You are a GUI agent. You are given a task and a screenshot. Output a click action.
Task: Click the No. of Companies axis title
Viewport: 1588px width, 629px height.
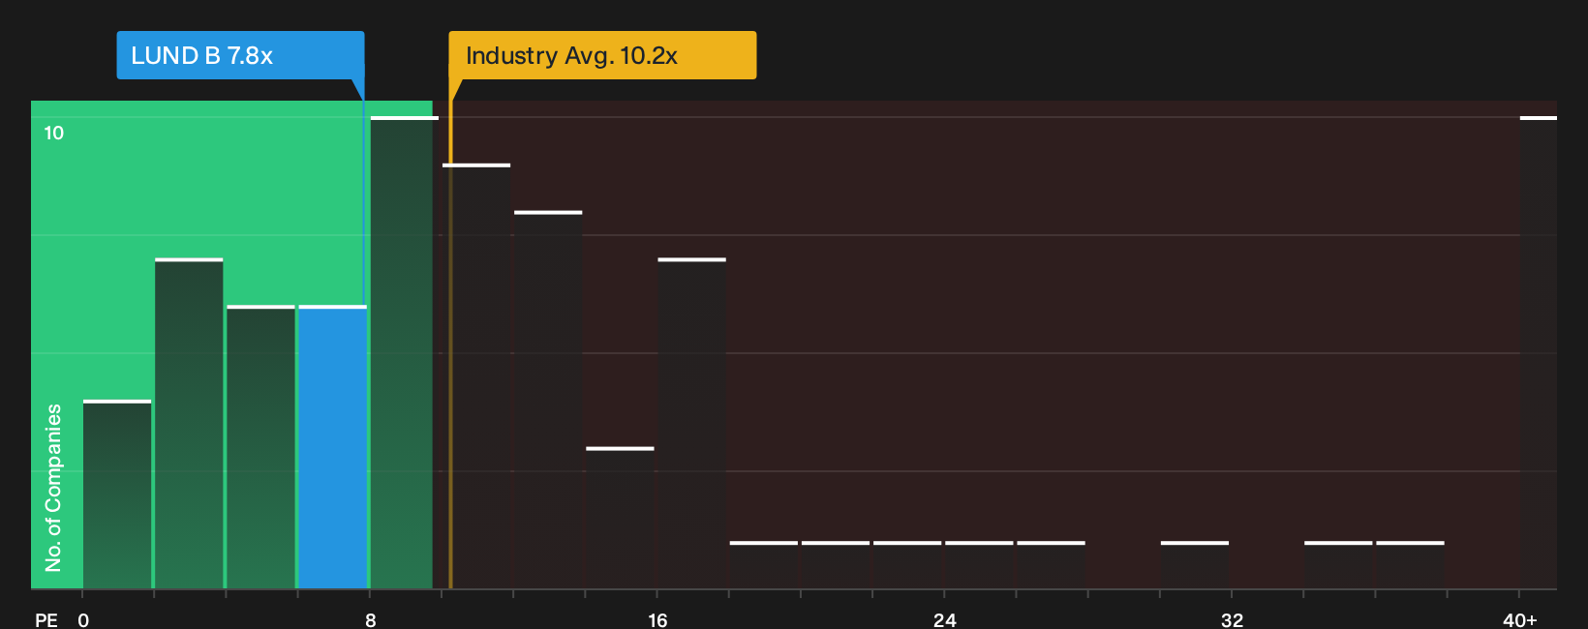[53, 487]
